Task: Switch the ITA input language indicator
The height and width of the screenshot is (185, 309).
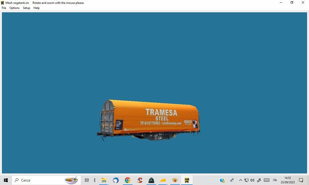Action: pos(275,180)
